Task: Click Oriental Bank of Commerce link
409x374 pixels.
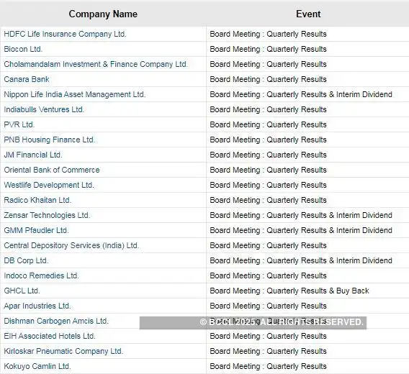Action: pos(52,170)
